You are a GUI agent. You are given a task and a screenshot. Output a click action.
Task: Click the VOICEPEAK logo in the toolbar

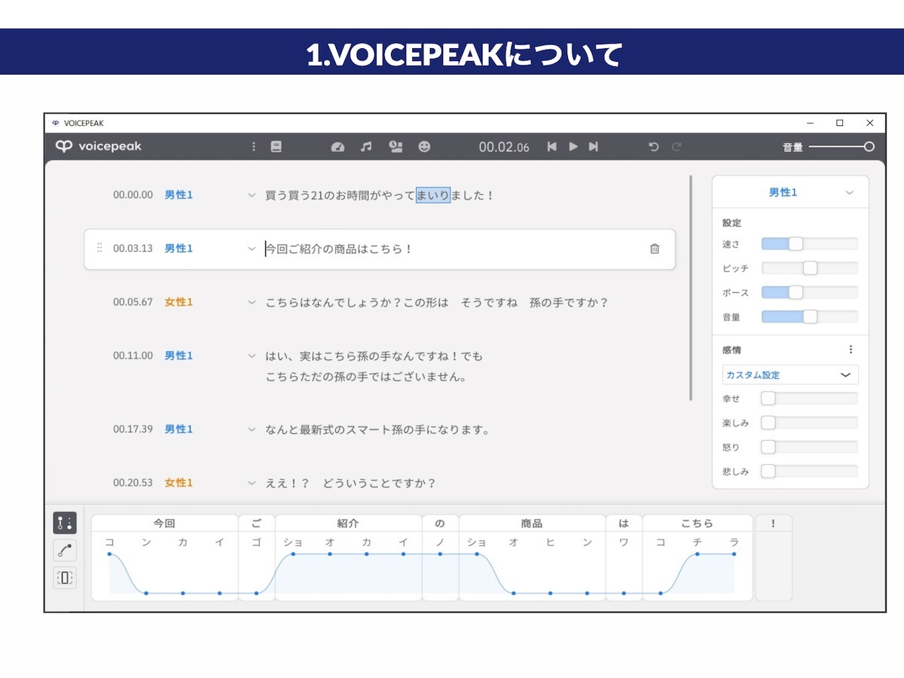(x=99, y=147)
